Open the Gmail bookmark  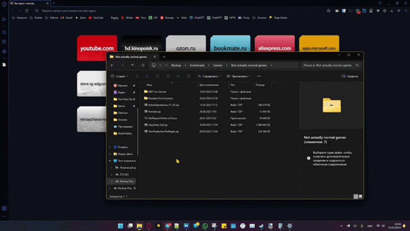click(67, 18)
